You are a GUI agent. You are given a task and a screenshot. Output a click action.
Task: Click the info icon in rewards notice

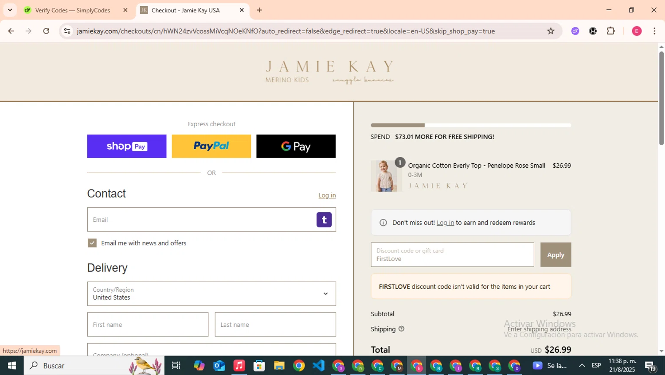(383, 223)
